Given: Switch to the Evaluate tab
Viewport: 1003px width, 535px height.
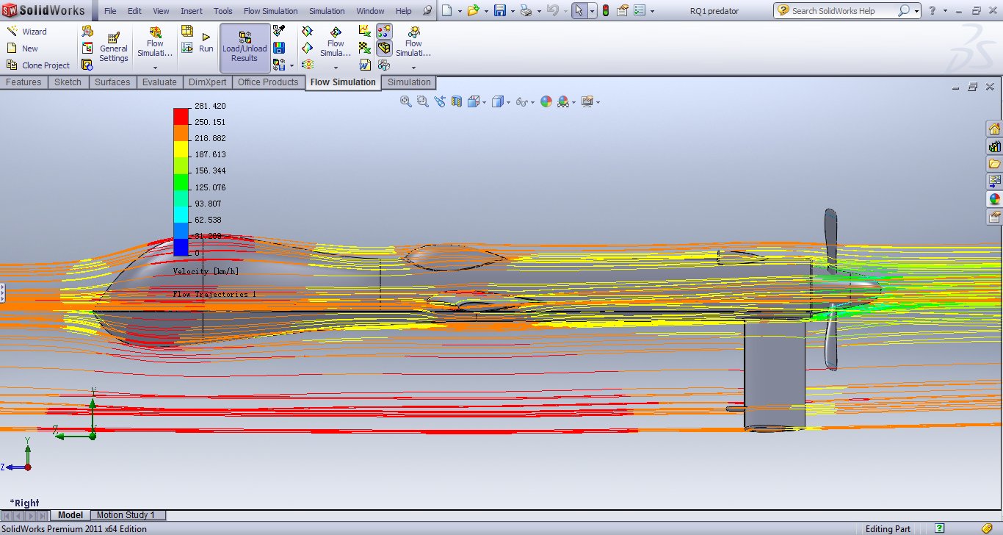Looking at the screenshot, I should pyautogui.click(x=159, y=82).
